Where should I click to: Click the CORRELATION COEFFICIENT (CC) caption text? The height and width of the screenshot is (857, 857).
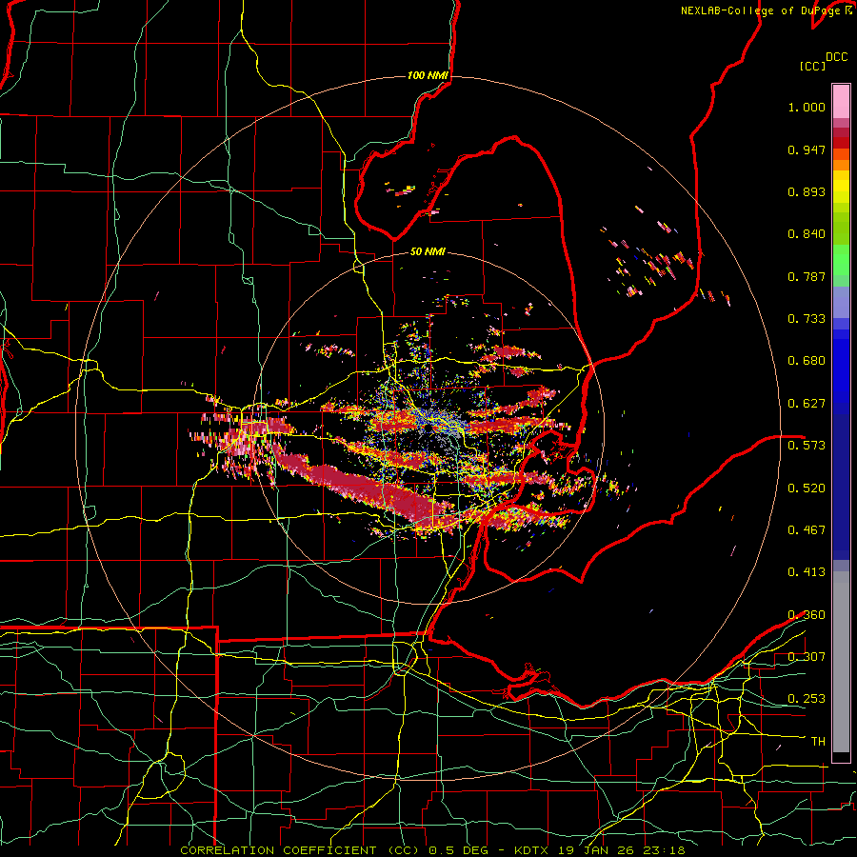(300, 850)
